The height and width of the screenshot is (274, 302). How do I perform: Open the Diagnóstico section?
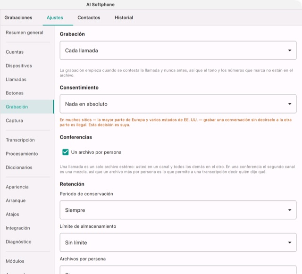pos(18,241)
